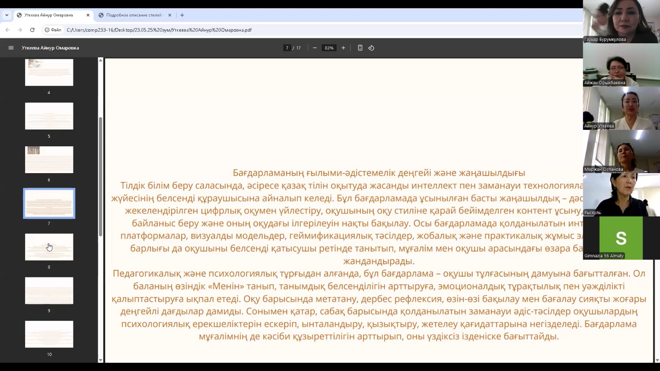Click the zoom in plus icon

pyautogui.click(x=343, y=48)
